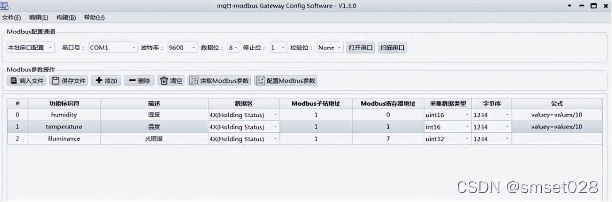Image resolution: width=612 pixels, height=202 pixels.
Task: Click the trash 清空 clear button
Action: (x=171, y=81)
